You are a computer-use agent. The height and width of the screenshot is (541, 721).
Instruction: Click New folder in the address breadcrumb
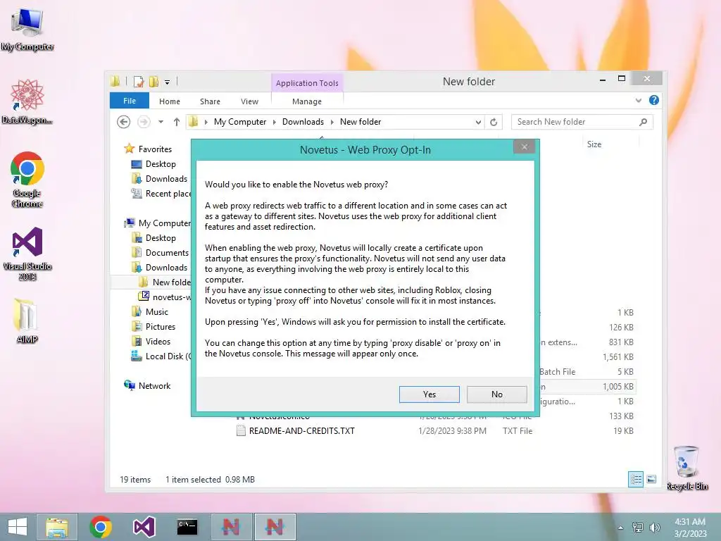pyautogui.click(x=360, y=122)
